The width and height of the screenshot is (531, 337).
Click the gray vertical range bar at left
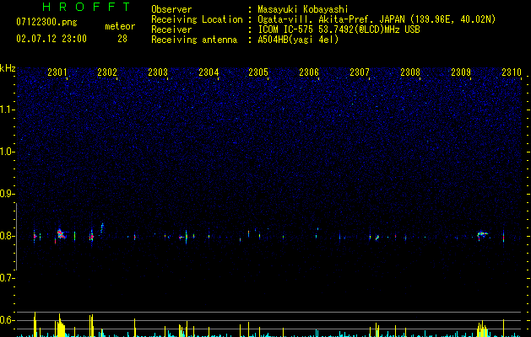[x=16, y=236]
